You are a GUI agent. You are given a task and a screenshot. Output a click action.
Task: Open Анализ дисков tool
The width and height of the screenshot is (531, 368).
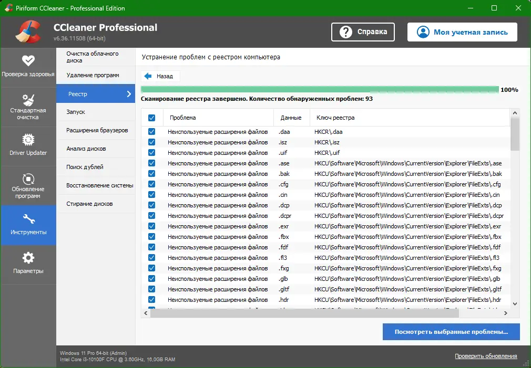click(x=96, y=149)
